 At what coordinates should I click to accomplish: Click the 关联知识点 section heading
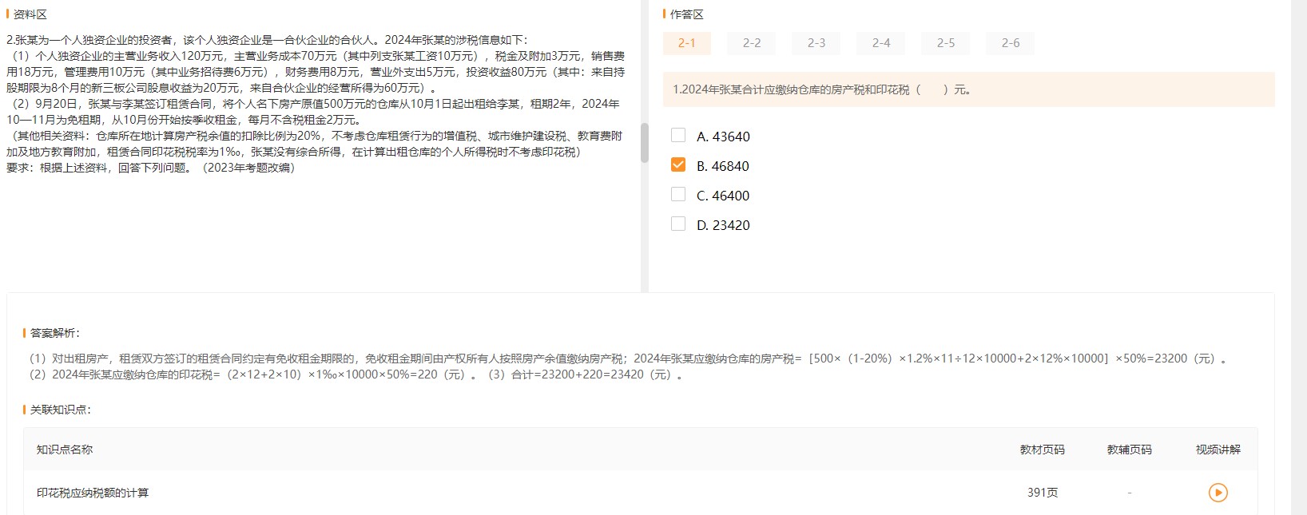click(60, 410)
